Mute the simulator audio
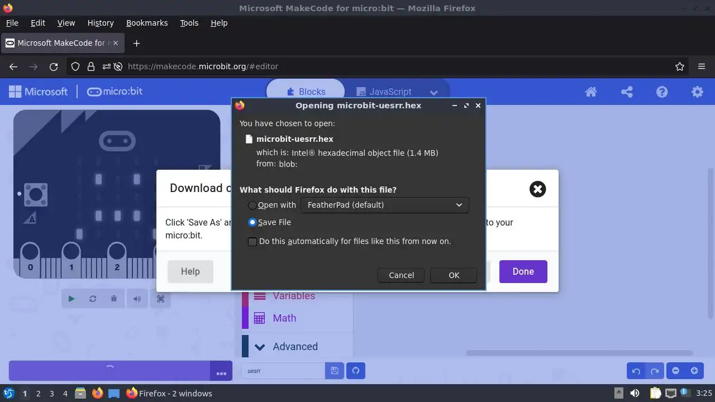715x402 pixels. point(137,299)
